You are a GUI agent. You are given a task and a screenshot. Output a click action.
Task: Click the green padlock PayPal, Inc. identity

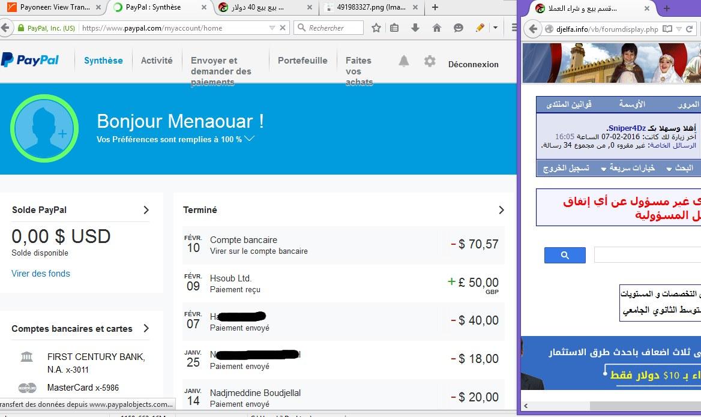[46, 28]
